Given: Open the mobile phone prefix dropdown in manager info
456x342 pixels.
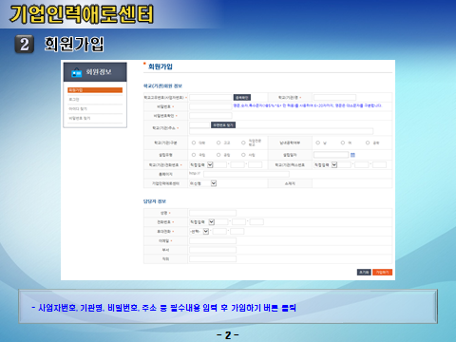Looking at the screenshot, I should [x=199, y=232].
